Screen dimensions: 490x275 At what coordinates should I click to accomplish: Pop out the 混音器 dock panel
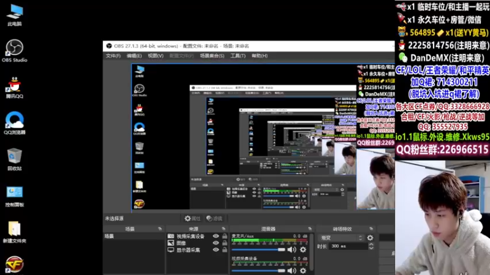(310, 229)
